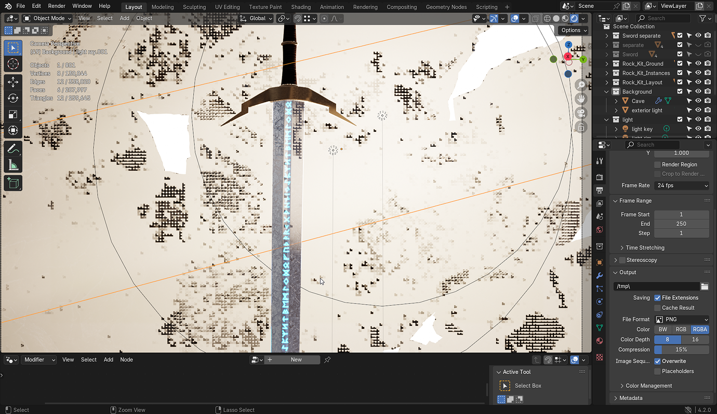
Task: Click the Compression 15% slider
Action: pyautogui.click(x=682, y=350)
